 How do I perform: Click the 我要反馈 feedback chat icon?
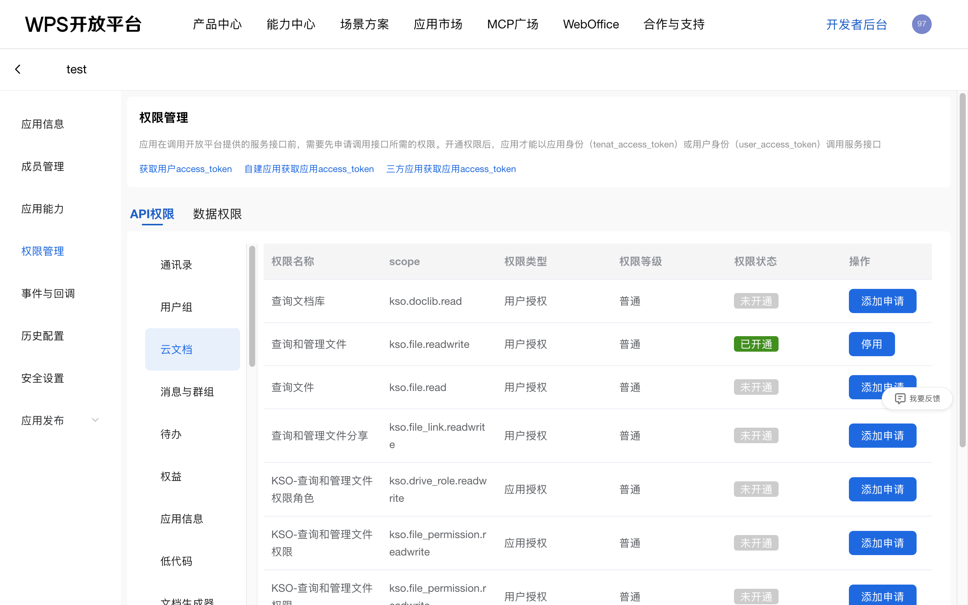click(900, 399)
